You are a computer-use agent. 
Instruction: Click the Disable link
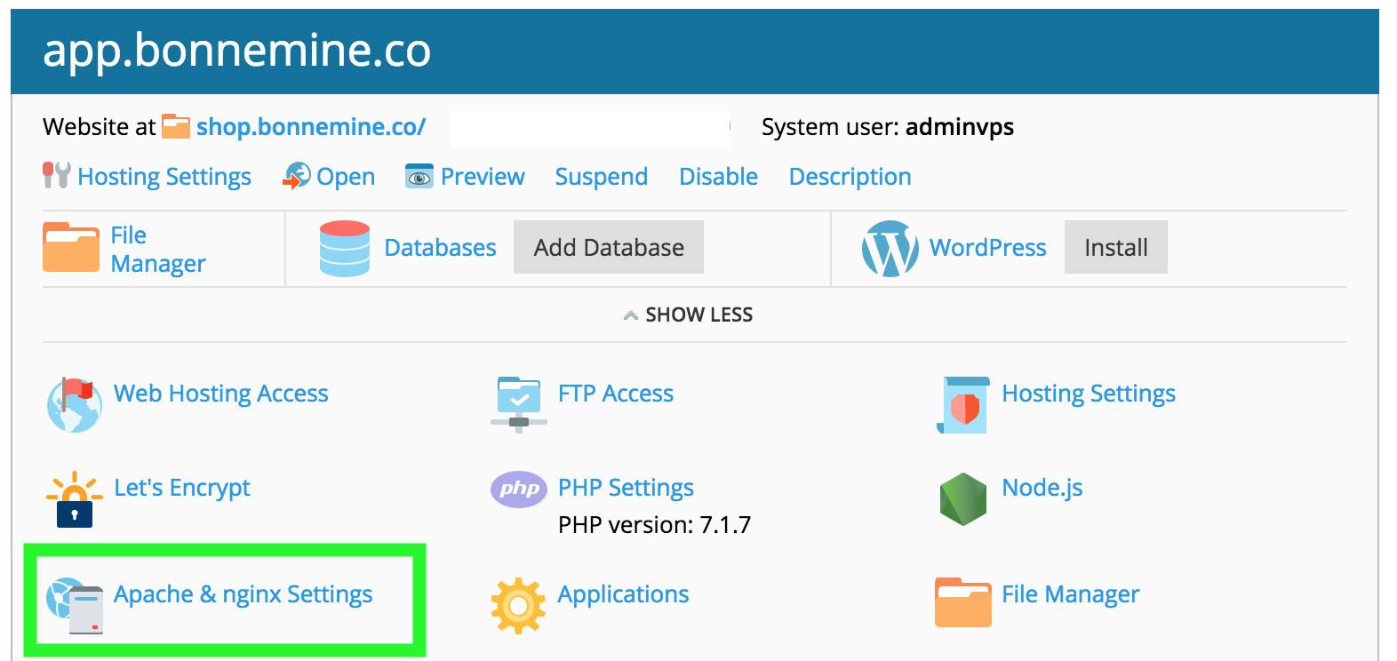[x=718, y=177]
